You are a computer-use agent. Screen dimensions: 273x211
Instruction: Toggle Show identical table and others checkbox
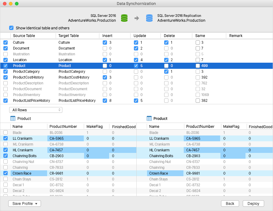point(11,28)
